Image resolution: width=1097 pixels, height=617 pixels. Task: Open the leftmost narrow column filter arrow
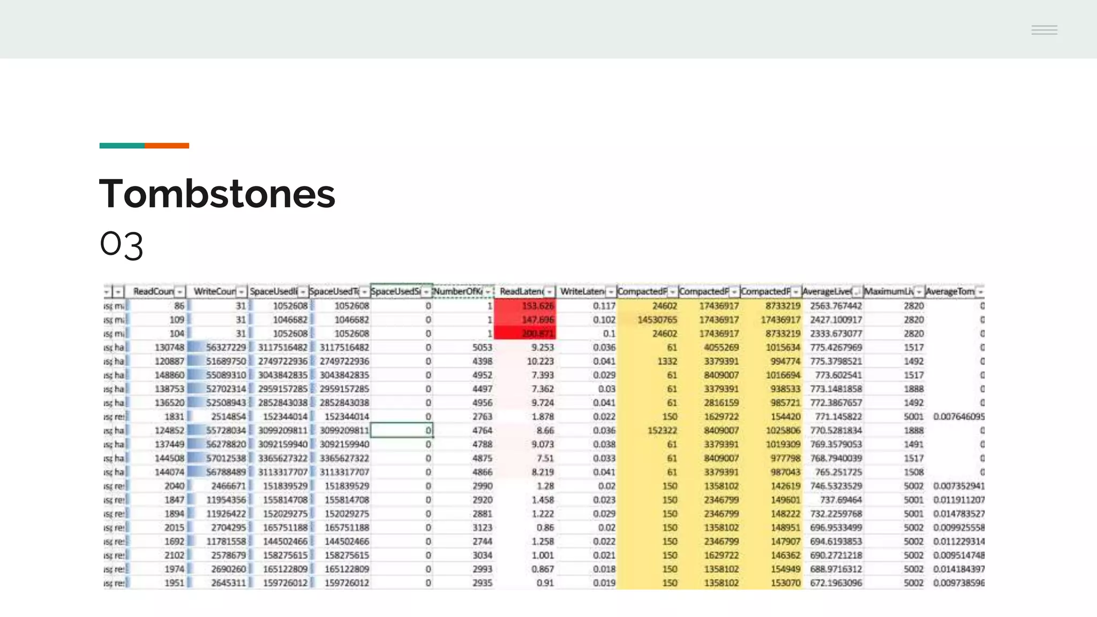(107, 291)
